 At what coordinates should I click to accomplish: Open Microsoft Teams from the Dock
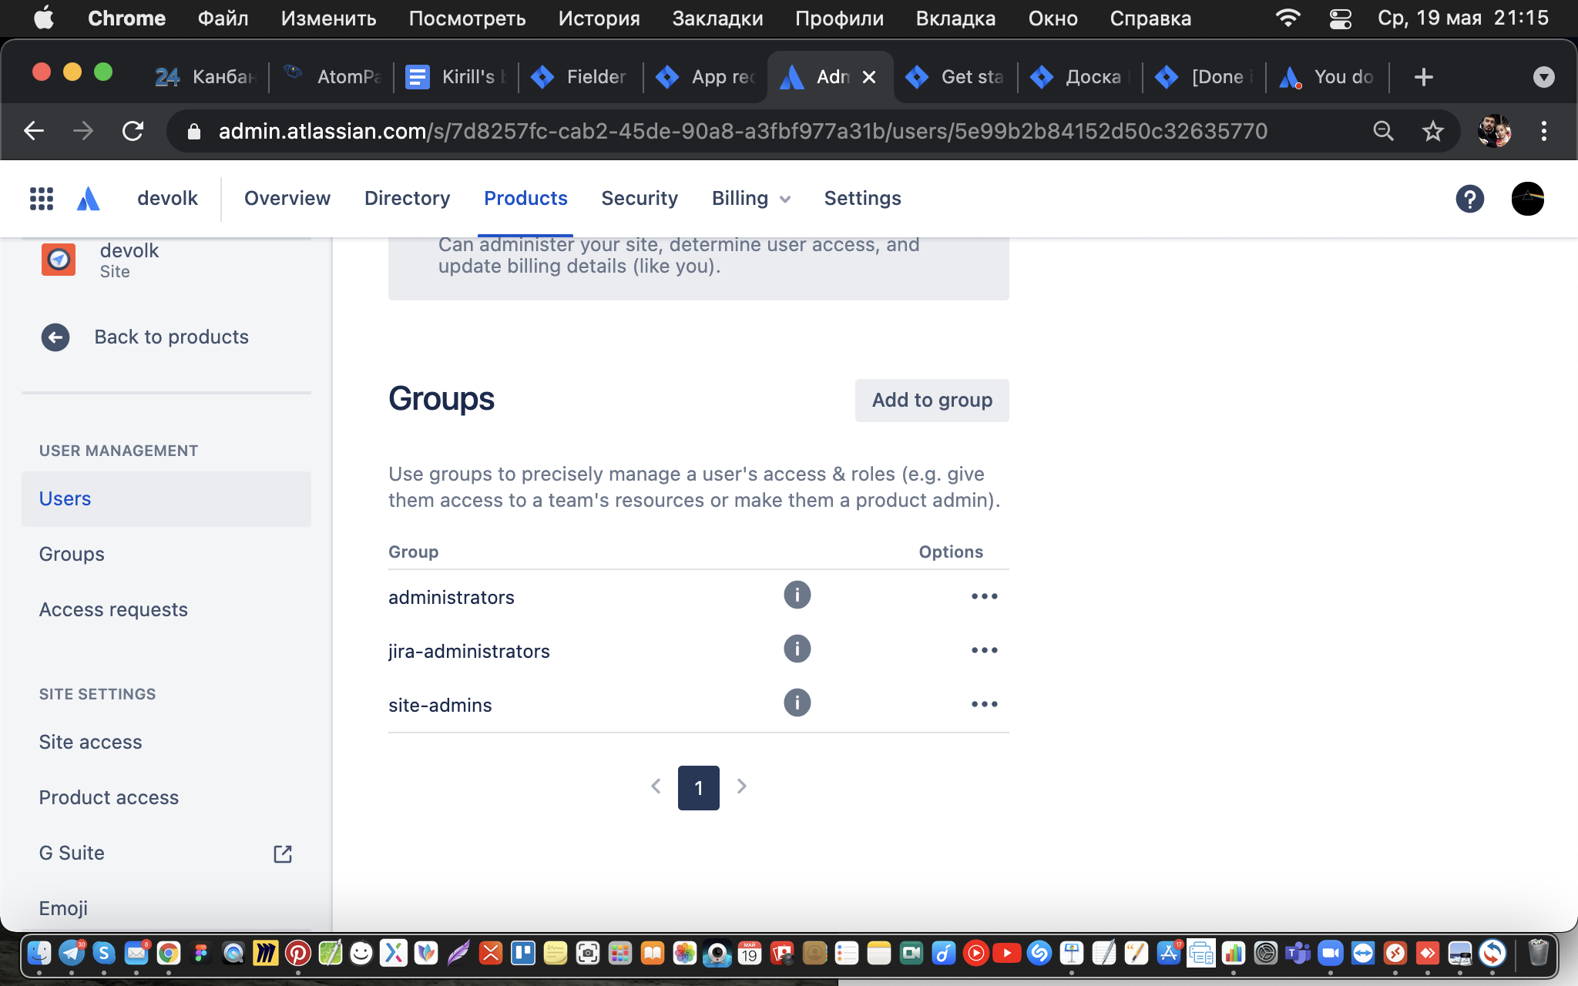pos(1298,954)
